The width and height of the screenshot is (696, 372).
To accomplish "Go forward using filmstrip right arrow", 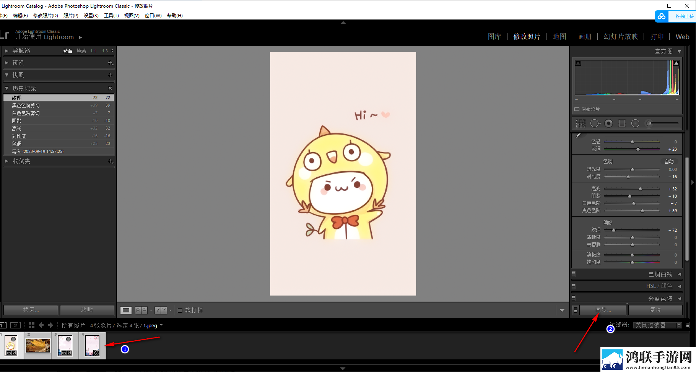I will [x=50, y=325].
